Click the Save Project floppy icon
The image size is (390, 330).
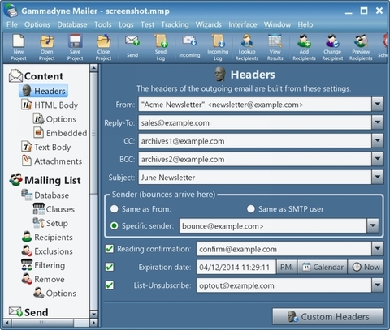pyautogui.click(x=75, y=47)
